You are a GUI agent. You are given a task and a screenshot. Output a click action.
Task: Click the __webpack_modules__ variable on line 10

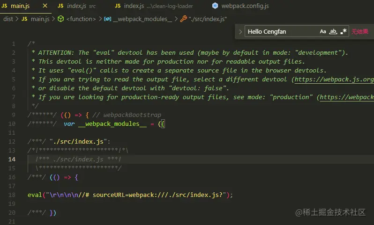coord(112,124)
